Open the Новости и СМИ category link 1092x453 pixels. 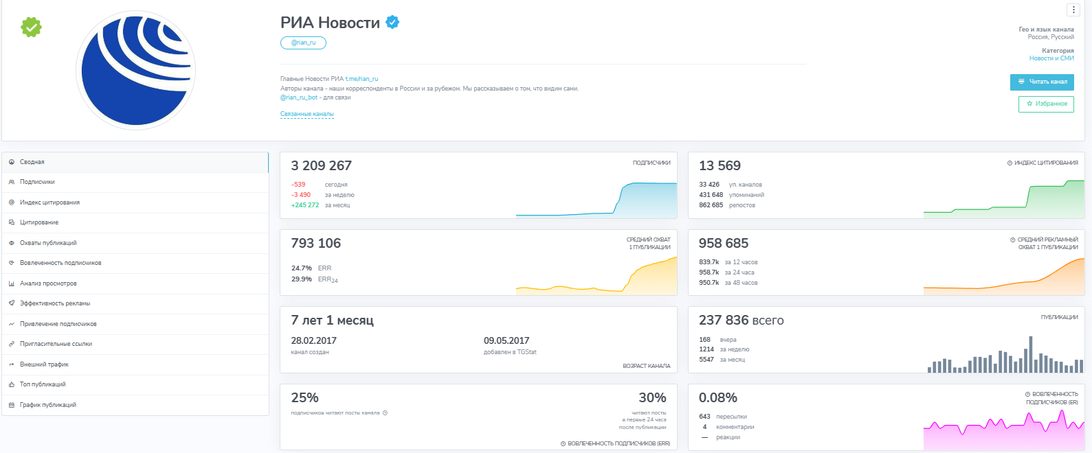[1051, 58]
